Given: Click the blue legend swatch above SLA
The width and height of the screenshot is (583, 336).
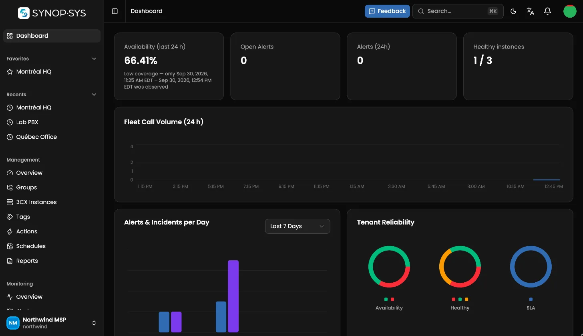Looking at the screenshot, I should click(531, 299).
